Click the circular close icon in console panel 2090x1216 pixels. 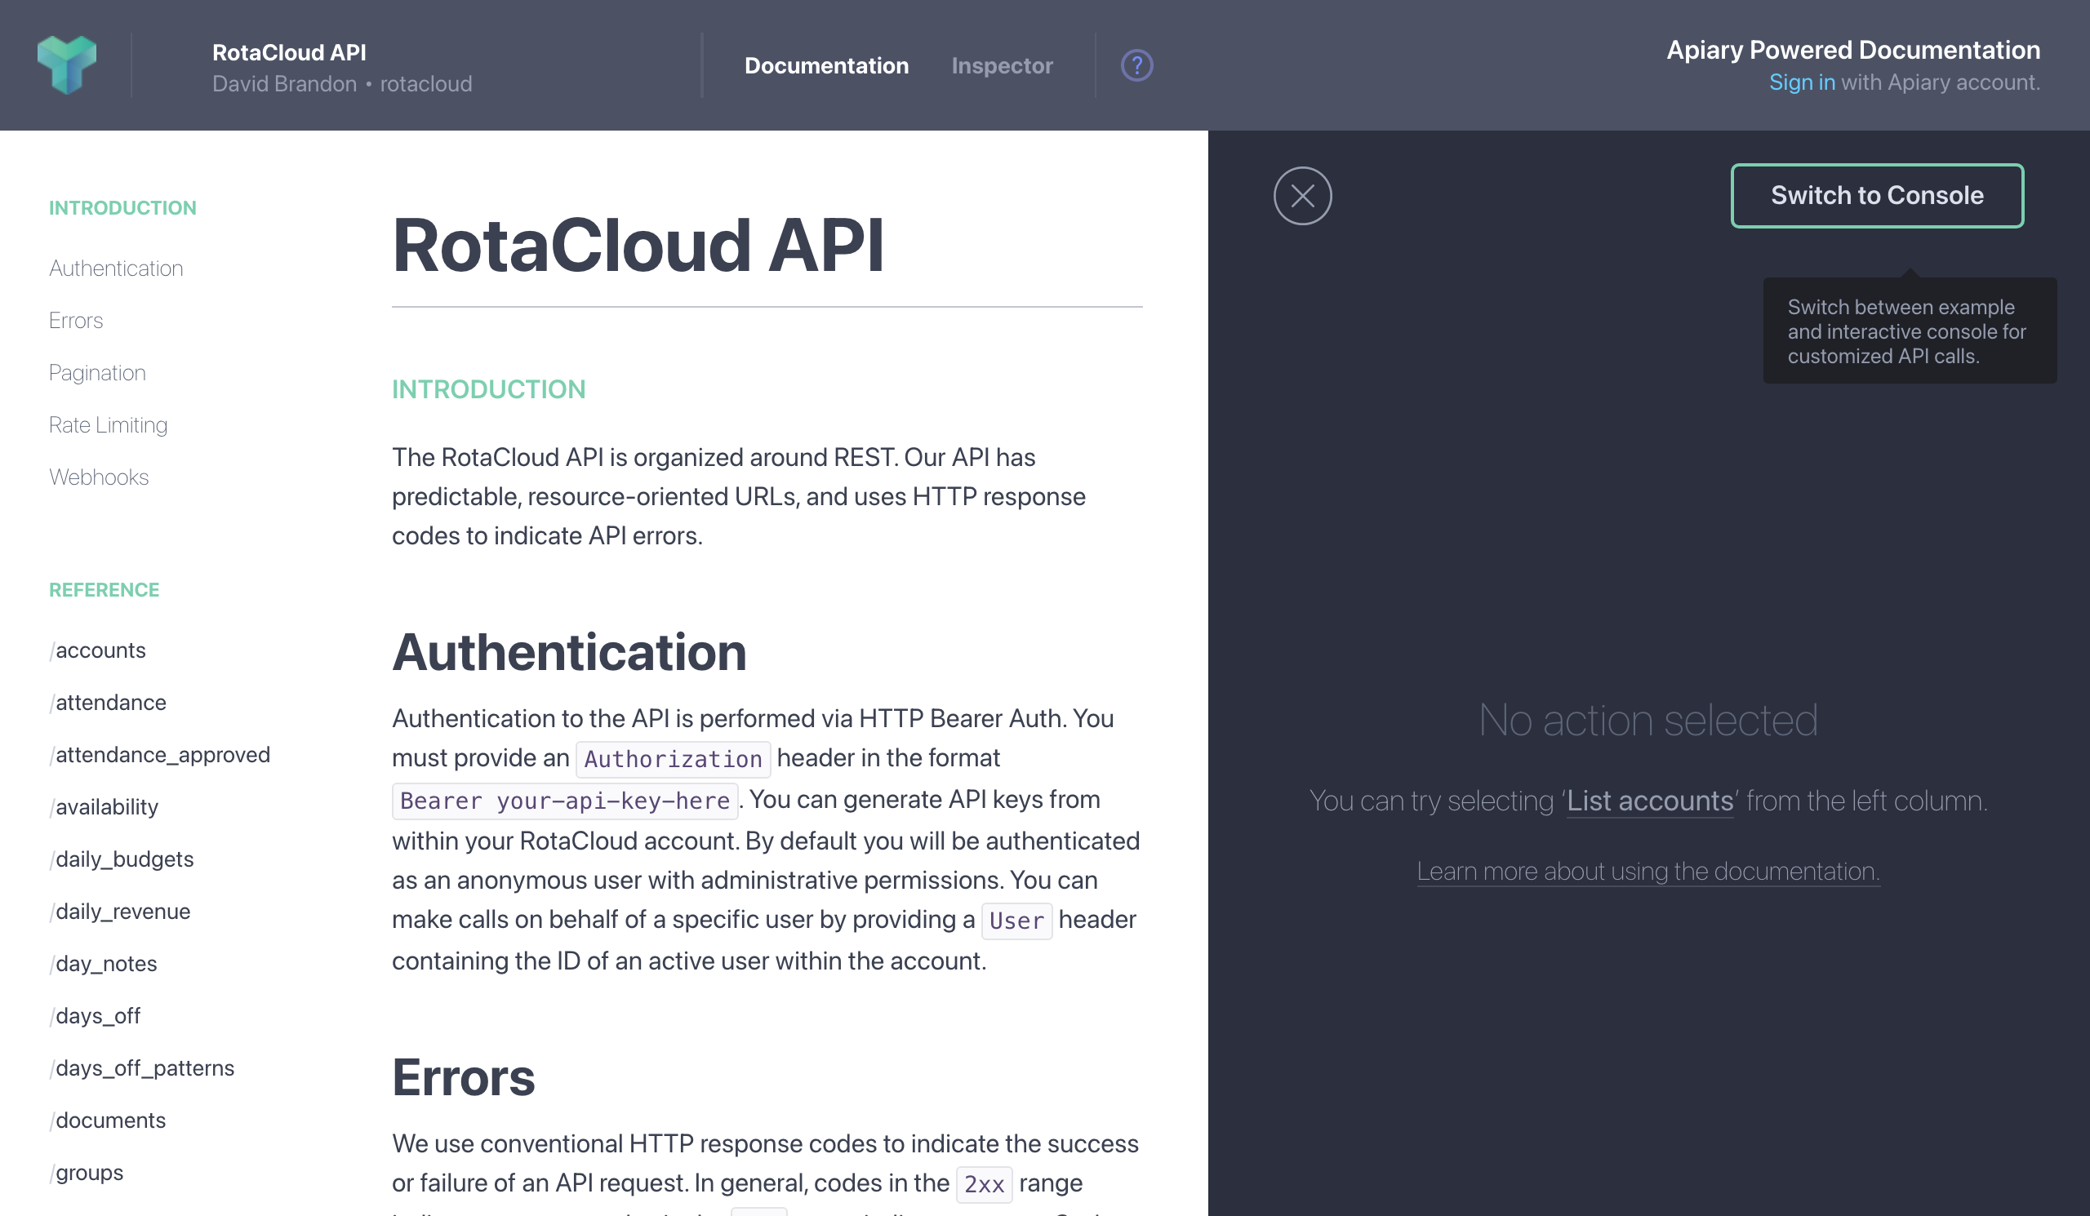tap(1301, 196)
